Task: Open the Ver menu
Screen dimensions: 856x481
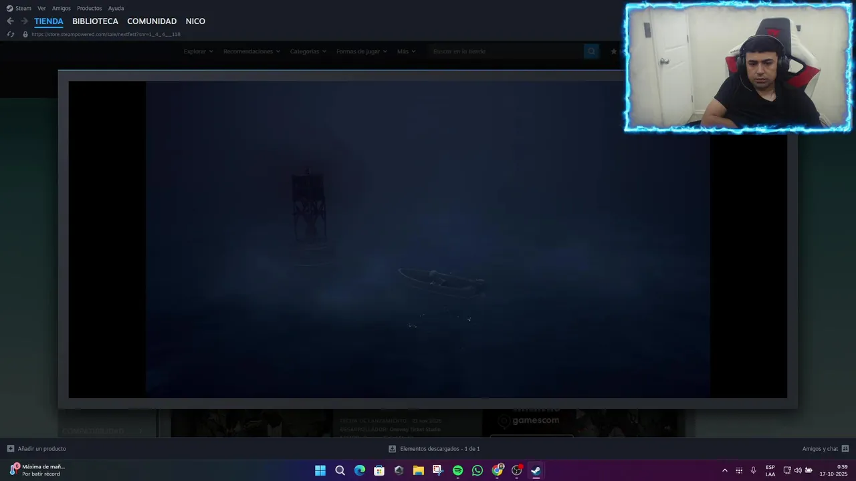Action: 41,8
